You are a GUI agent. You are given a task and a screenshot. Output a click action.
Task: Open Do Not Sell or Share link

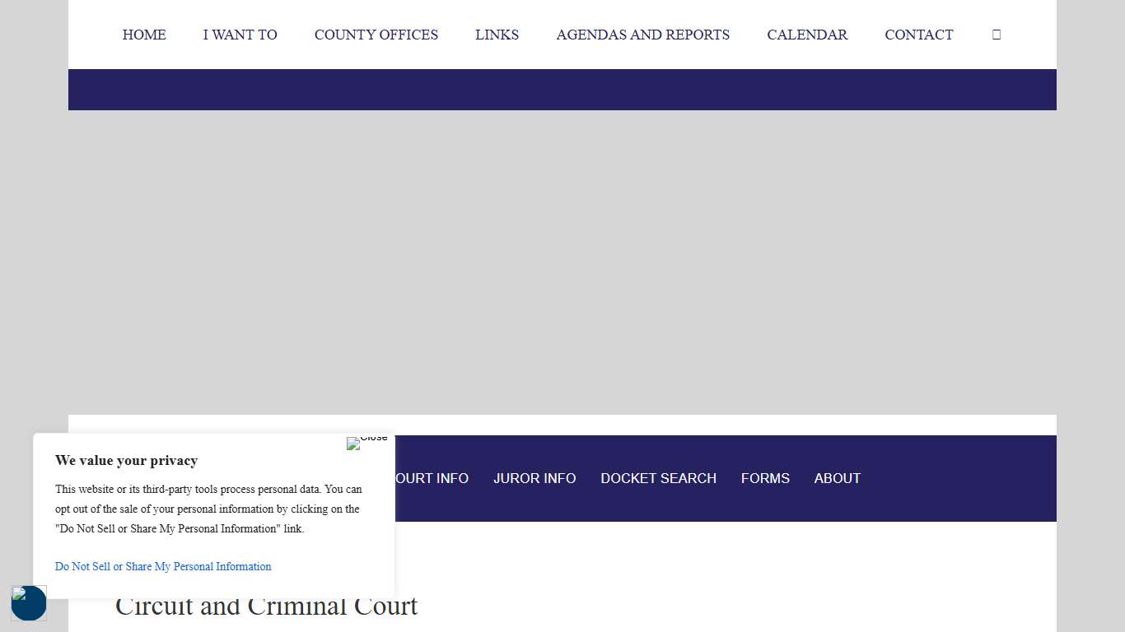[x=162, y=566]
